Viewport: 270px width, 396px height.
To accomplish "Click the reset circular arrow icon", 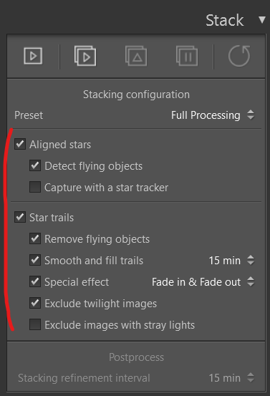I will point(239,56).
